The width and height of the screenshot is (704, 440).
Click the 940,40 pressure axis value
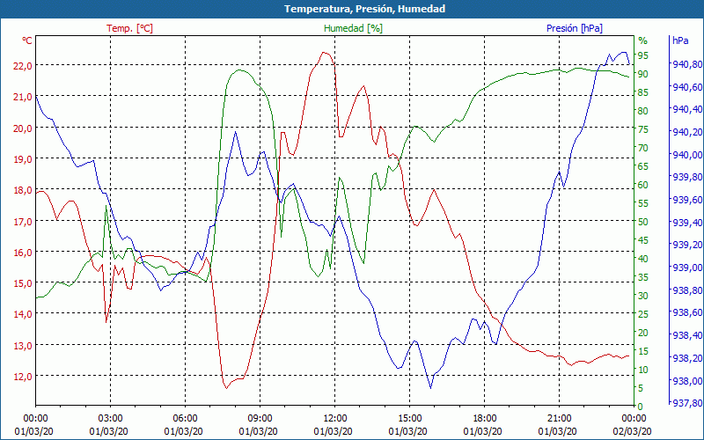(x=687, y=109)
